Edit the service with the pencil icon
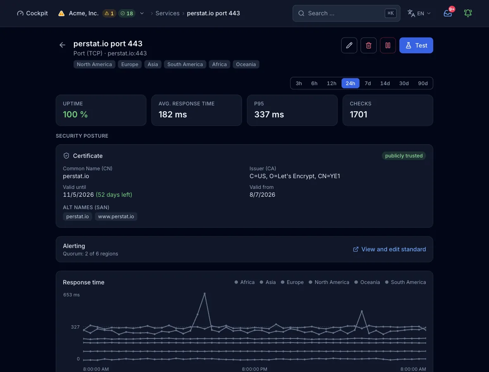This screenshot has height=372, width=489. pos(349,45)
